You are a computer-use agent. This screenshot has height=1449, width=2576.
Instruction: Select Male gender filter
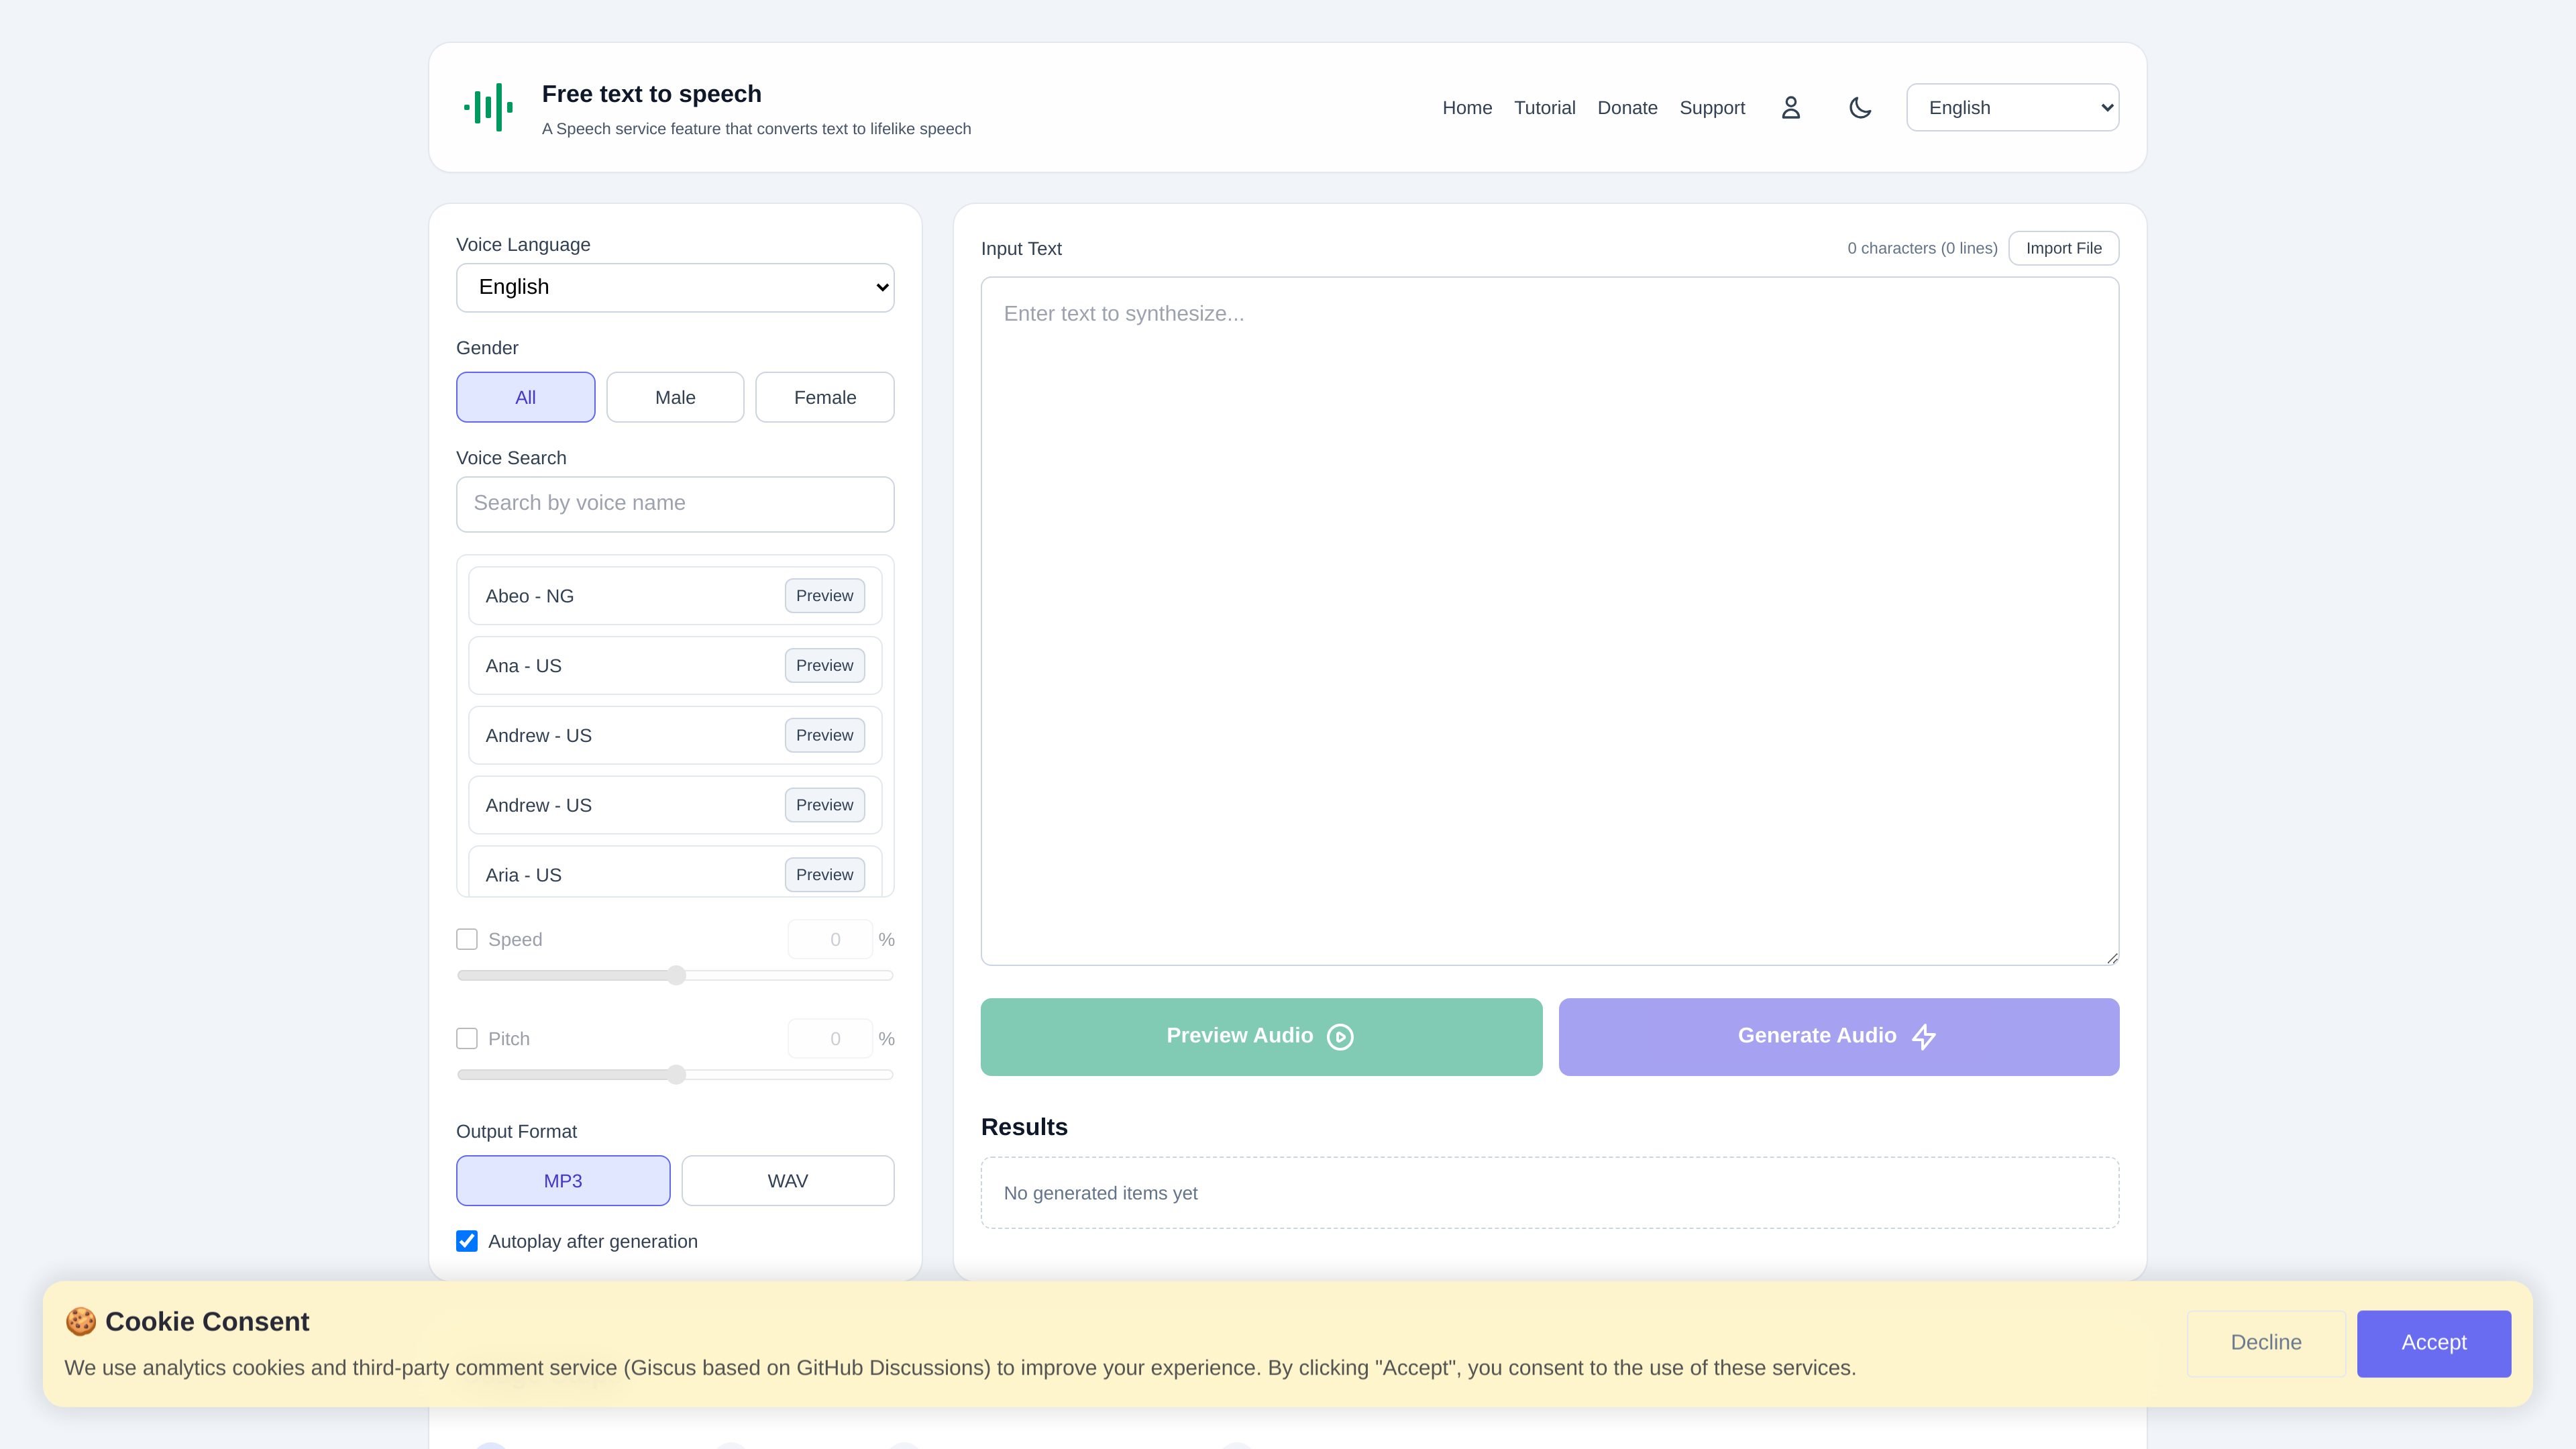(675, 397)
